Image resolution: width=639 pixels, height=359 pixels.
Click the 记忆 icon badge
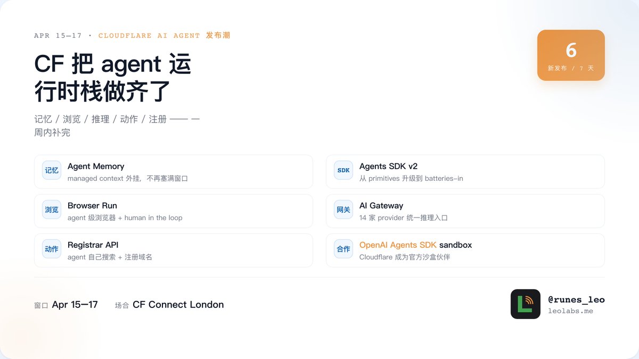point(52,171)
